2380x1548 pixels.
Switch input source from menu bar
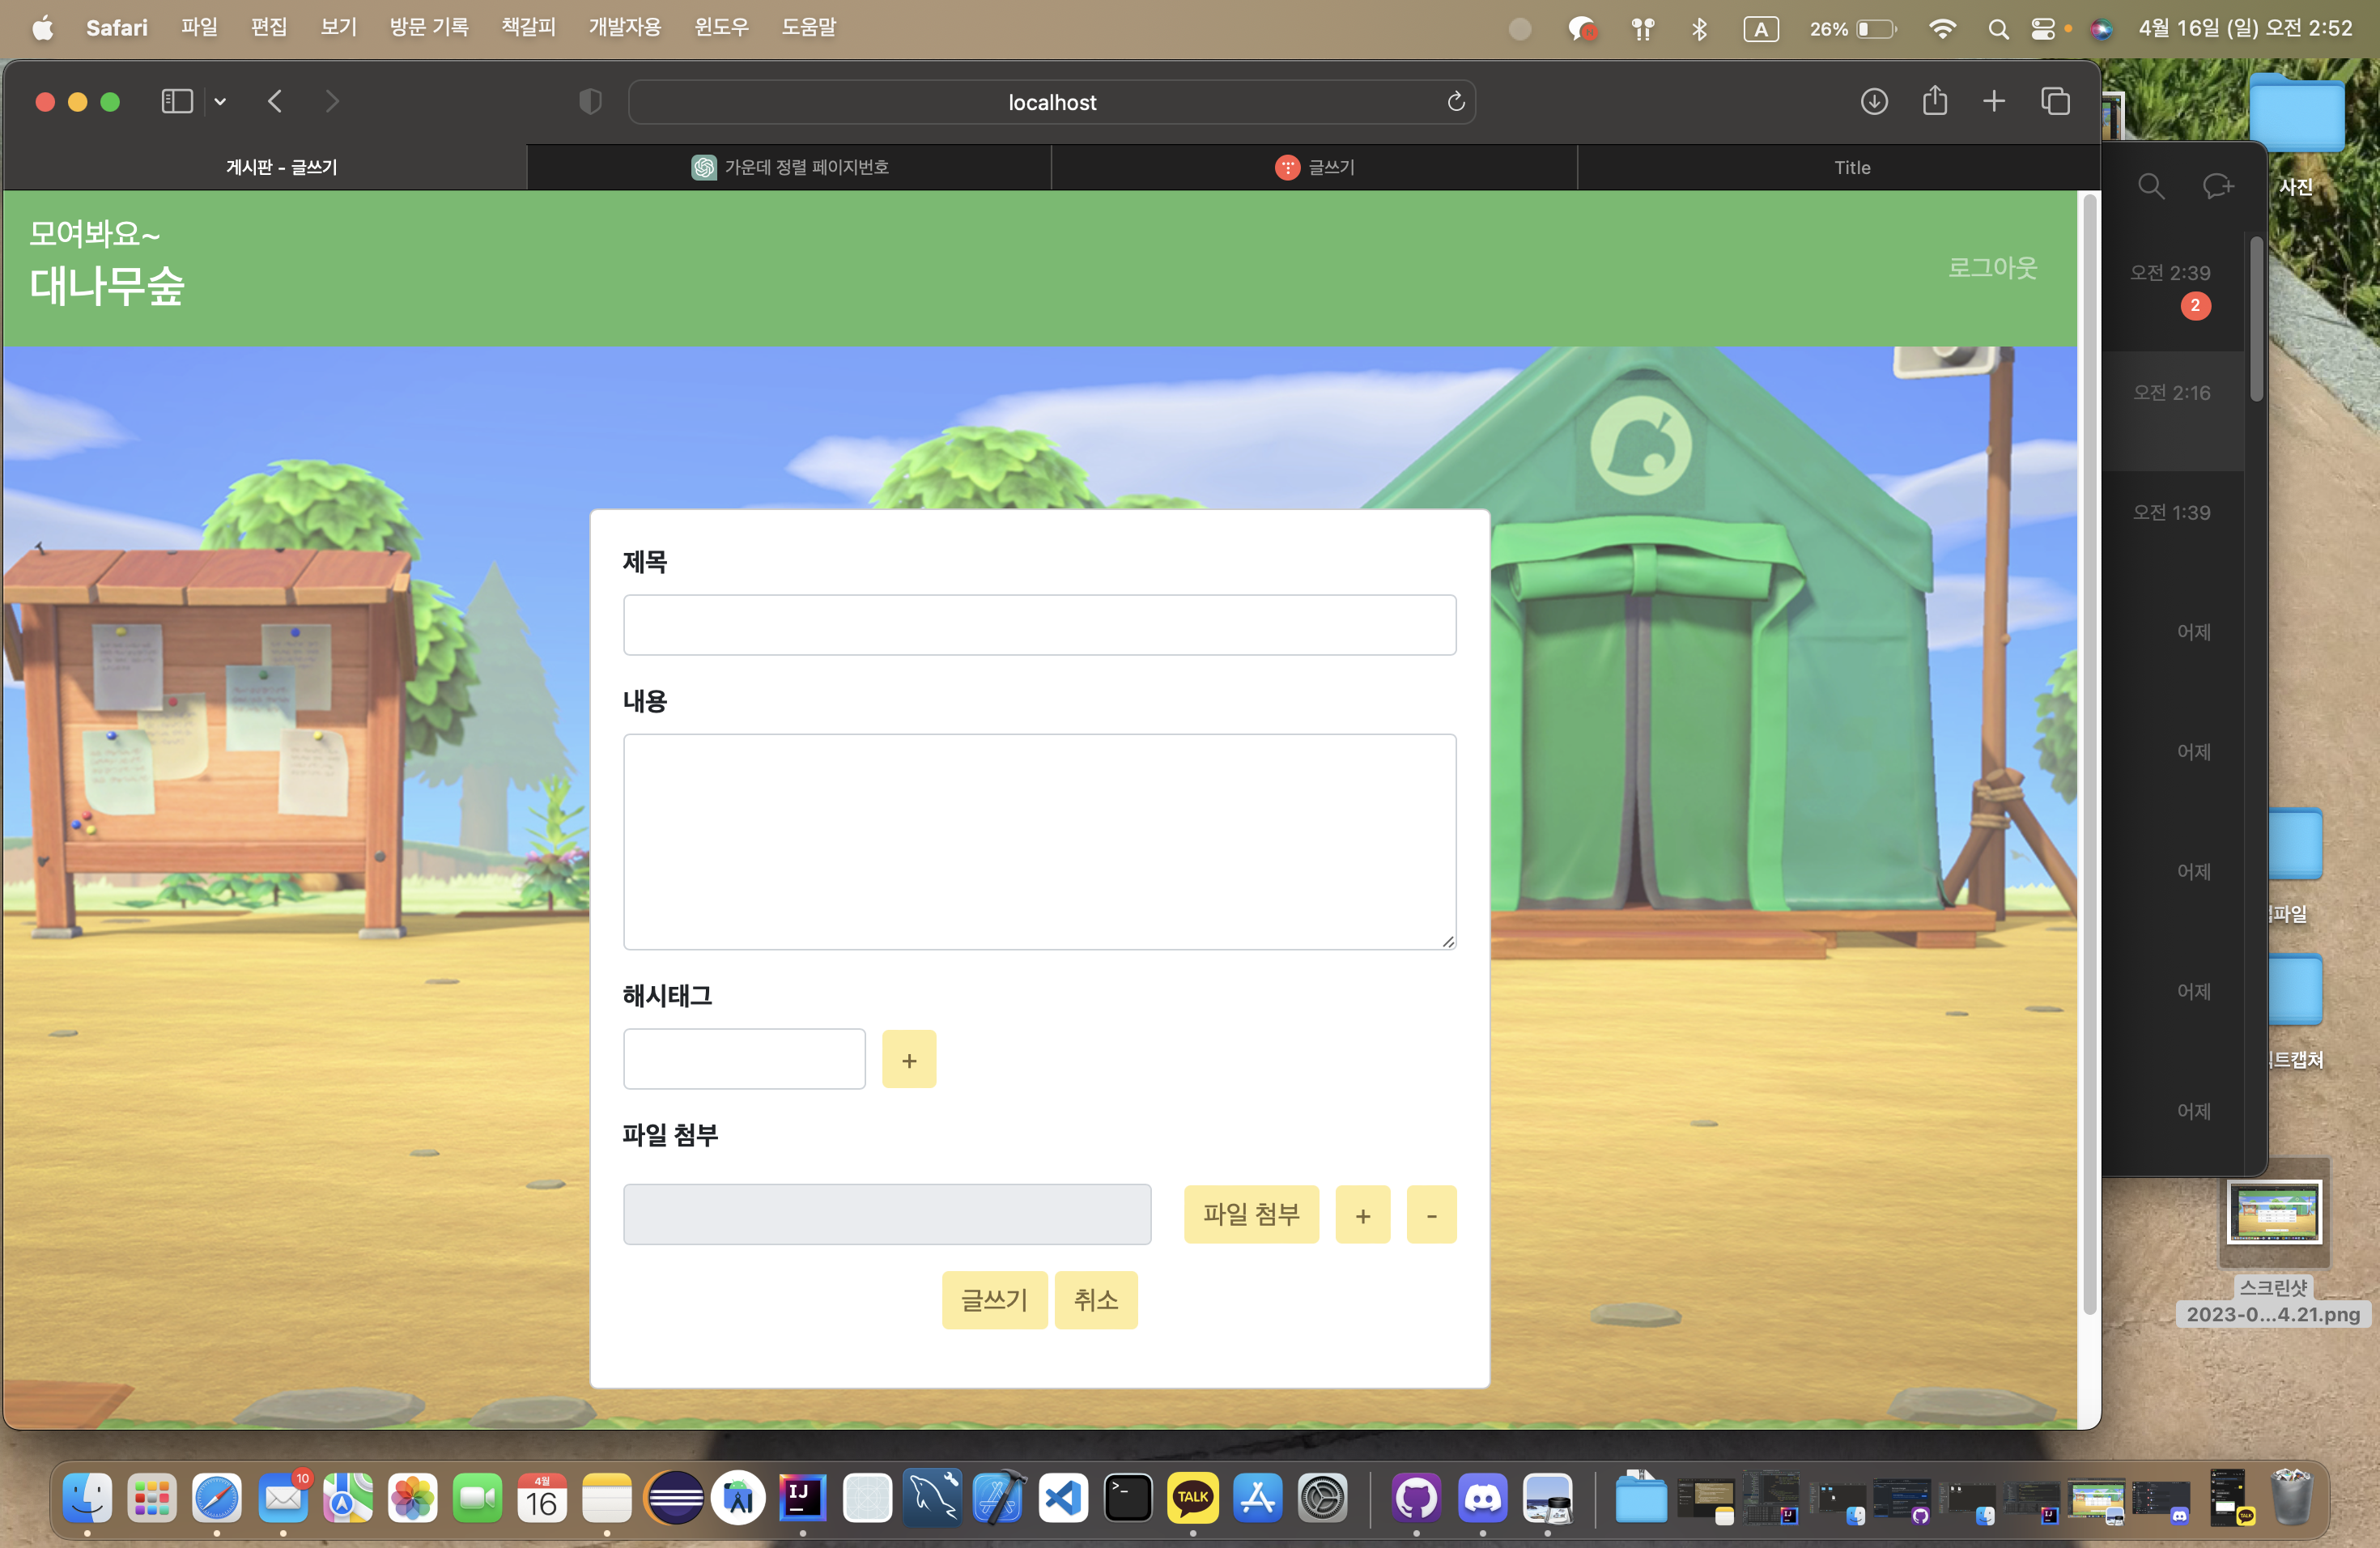(1760, 29)
